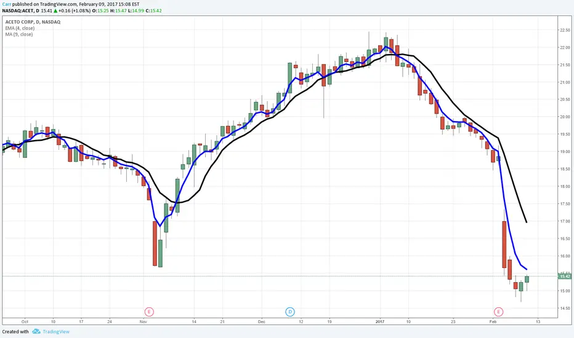This screenshot has width=574, height=338.
Task: Click the 20.00 price axis label
Action: [x=565, y=117]
